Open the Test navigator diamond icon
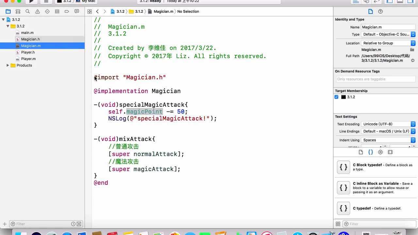 [47, 11]
